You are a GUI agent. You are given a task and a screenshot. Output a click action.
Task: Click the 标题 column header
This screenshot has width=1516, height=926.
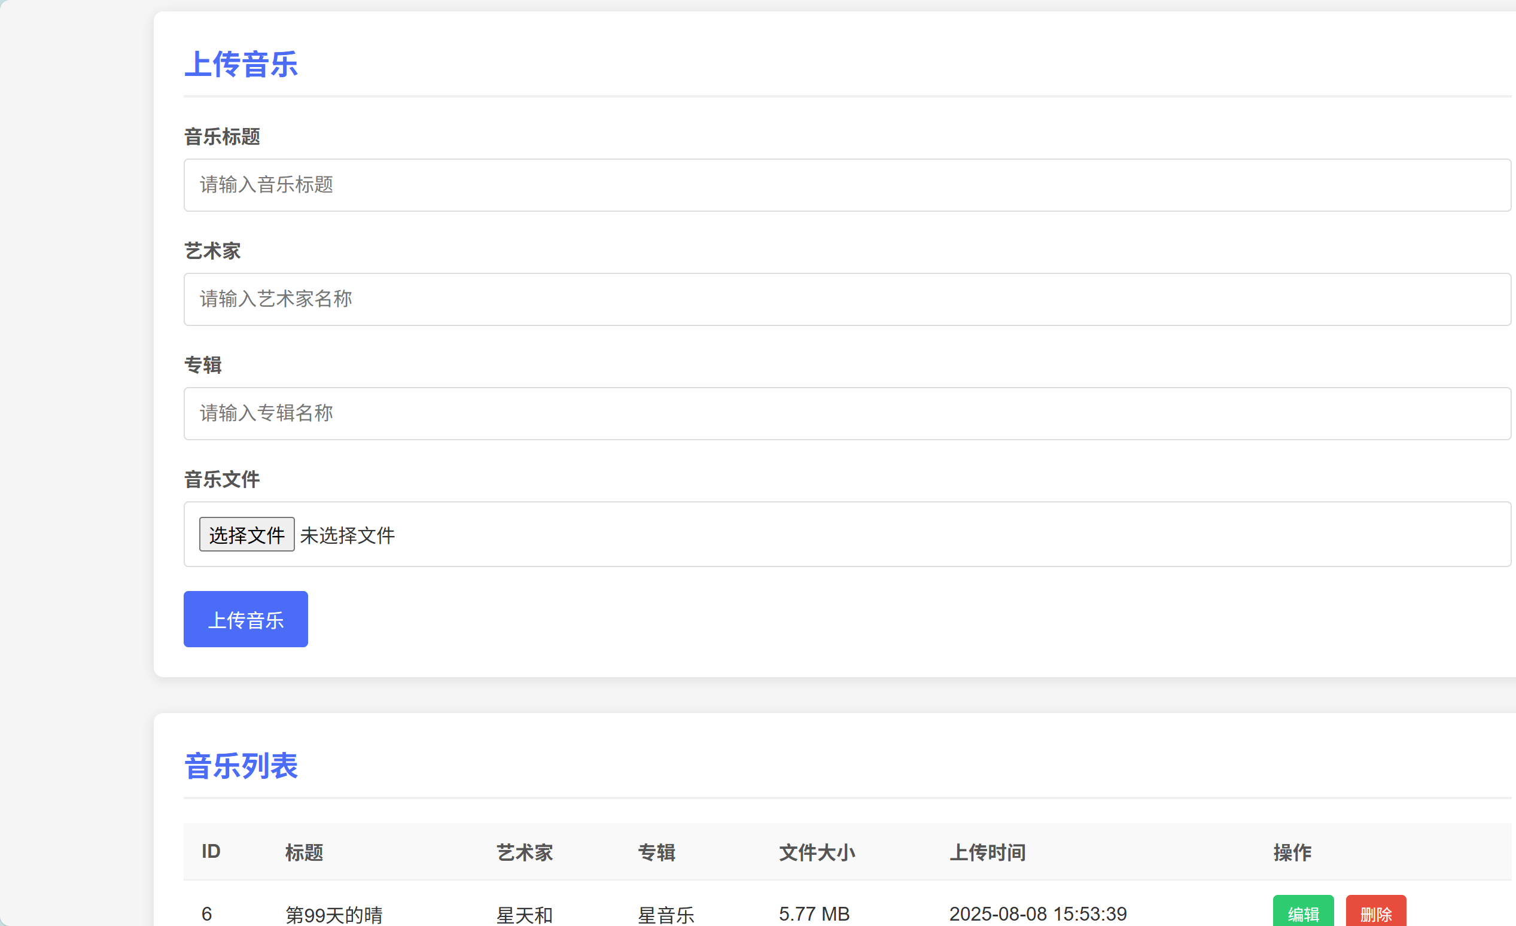(x=304, y=852)
